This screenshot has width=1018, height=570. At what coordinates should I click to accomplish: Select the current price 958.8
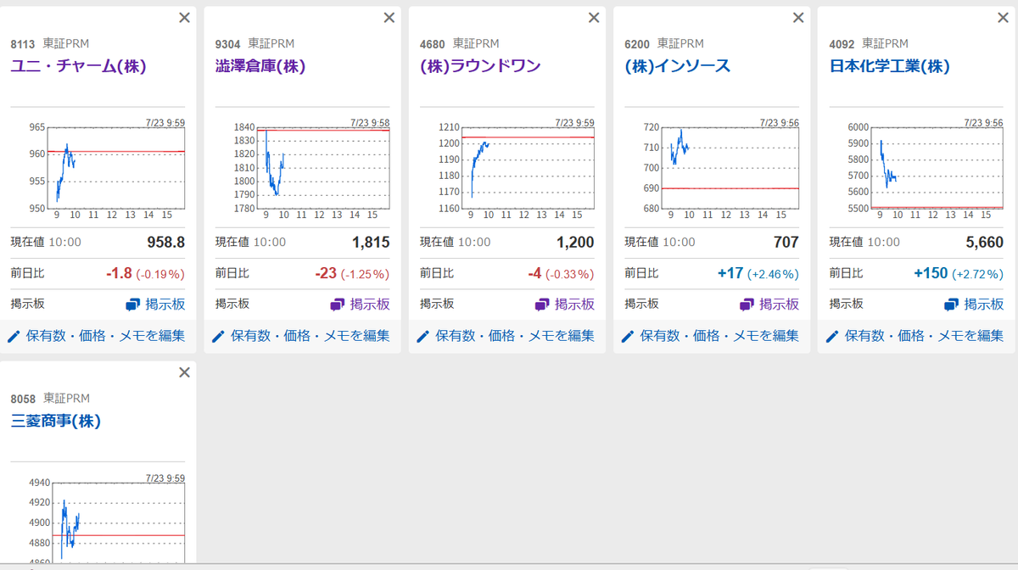click(x=166, y=243)
